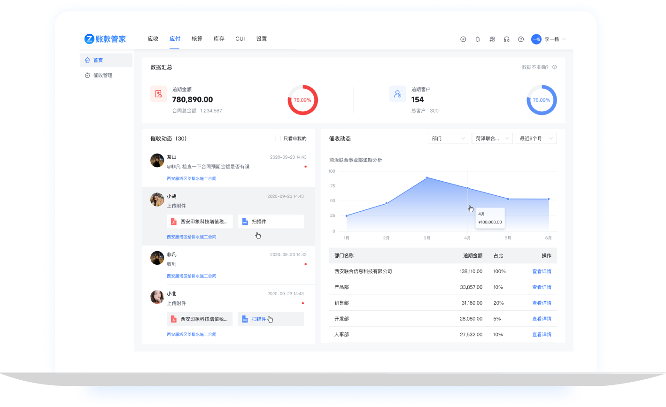Click the help question mark in header
The width and height of the screenshot is (666, 407).
click(x=521, y=39)
